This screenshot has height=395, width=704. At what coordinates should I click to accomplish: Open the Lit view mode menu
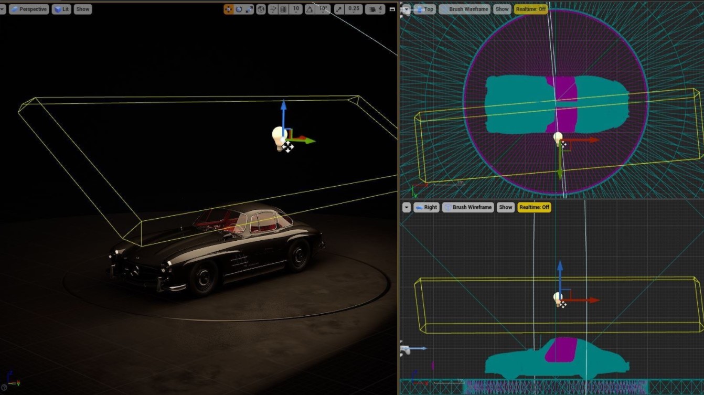pyautogui.click(x=61, y=9)
